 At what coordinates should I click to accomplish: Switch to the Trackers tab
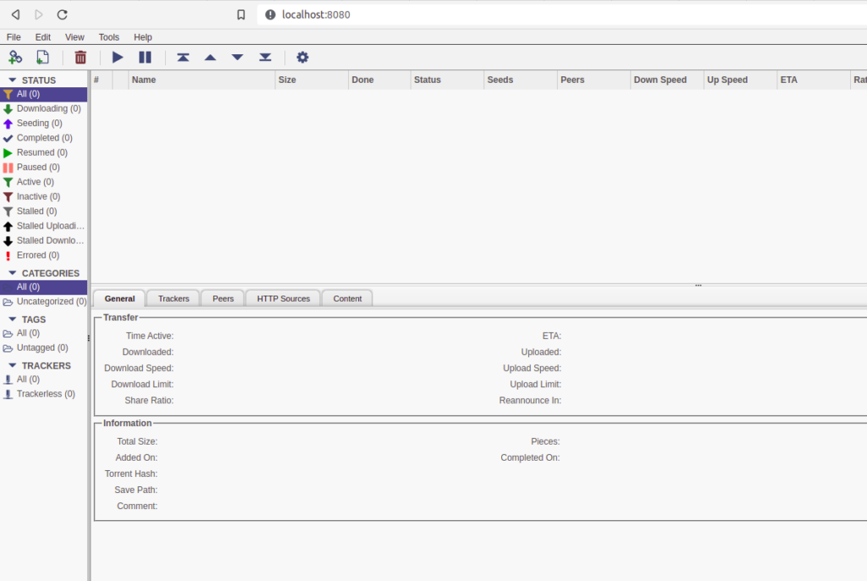(172, 298)
